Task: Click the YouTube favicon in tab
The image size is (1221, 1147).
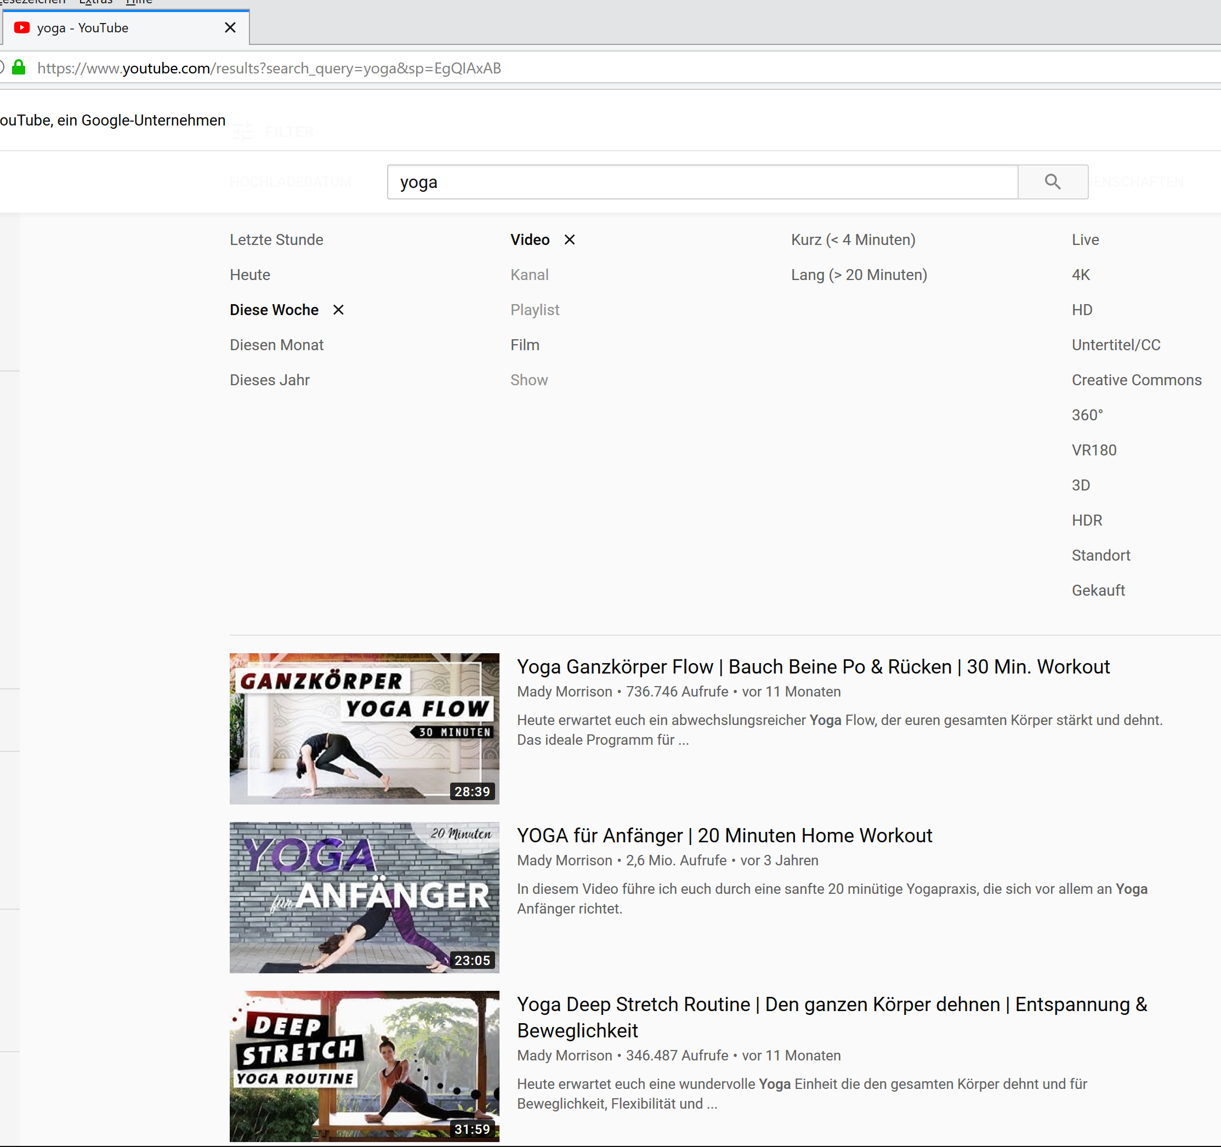Action: tap(22, 27)
